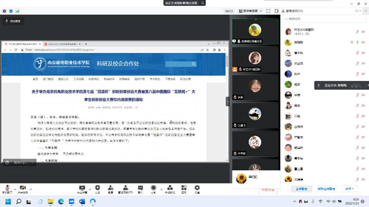Toggle fullscreen icon in top bar

[x=268, y=11]
